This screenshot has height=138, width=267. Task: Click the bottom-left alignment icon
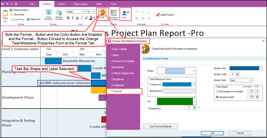pyautogui.click(x=137, y=18)
